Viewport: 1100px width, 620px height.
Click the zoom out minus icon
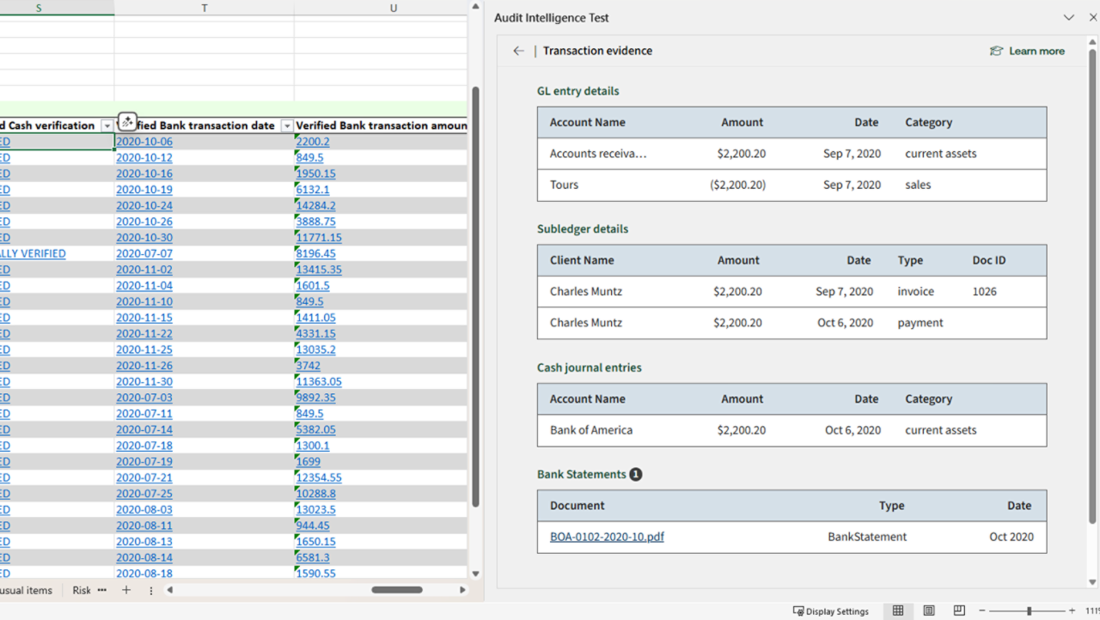[982, 611]
